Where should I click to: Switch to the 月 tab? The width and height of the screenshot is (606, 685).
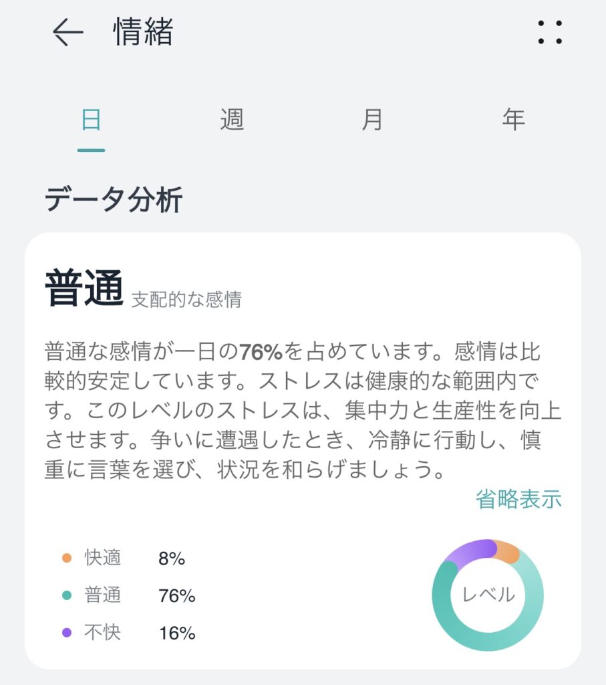point(372,119)
